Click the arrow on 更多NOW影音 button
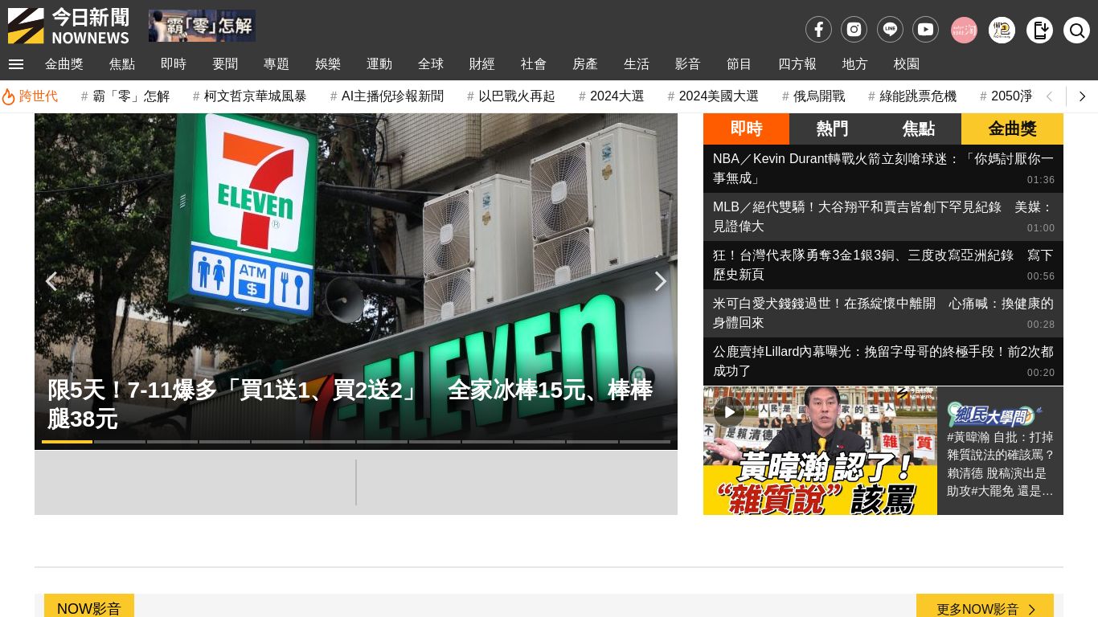Viewport: 1098px width, 617px height. click(1032, 610)
